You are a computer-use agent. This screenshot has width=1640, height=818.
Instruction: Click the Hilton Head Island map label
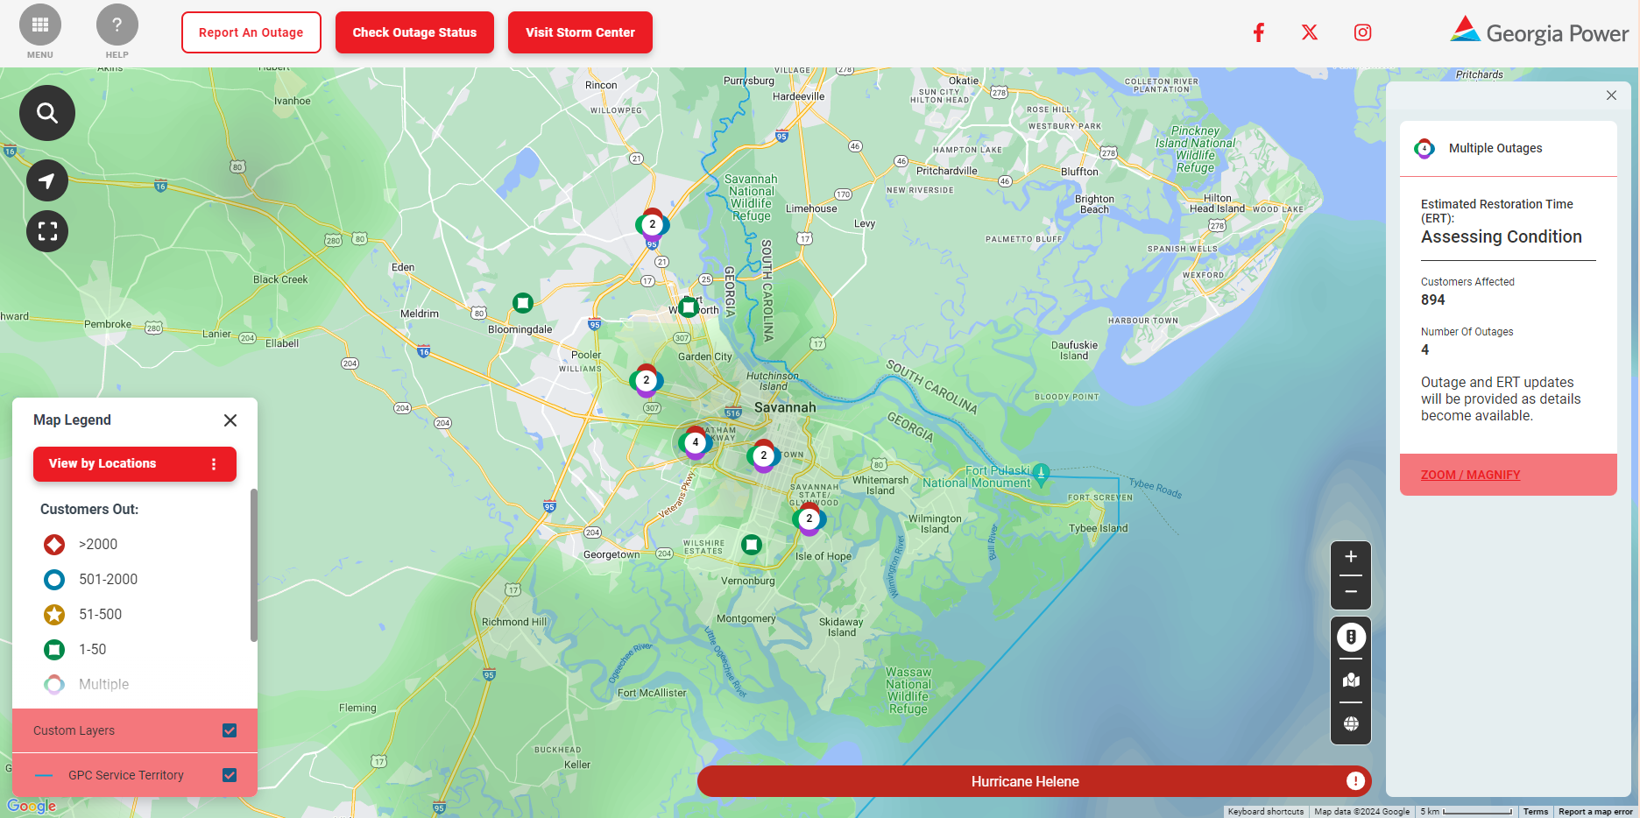point(1217,203)
